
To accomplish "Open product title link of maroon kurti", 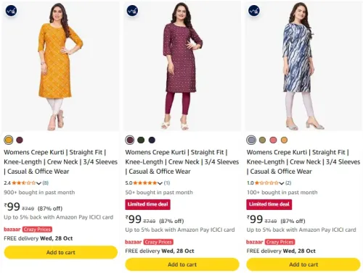I will (182, 161).
